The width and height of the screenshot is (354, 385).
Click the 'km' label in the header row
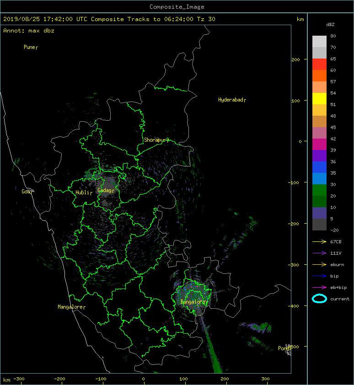pyautogui.click(x=300, y=19)
